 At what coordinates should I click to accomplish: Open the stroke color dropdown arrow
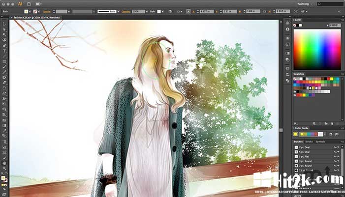pos(39,11)
